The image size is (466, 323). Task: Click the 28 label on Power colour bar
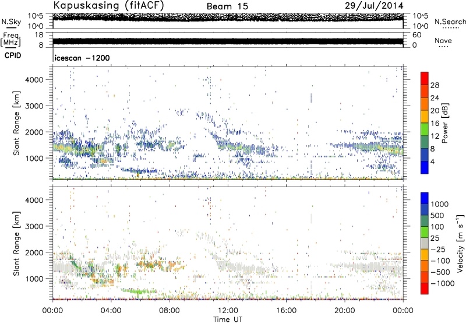(x=435, y=85)
